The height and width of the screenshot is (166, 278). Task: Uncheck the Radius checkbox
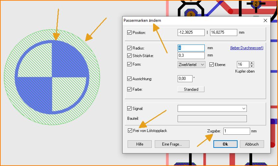(x=129, y=48)
